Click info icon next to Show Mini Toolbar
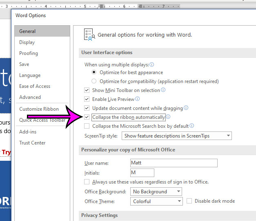256x221 pixels. click(x=163, y=90)
